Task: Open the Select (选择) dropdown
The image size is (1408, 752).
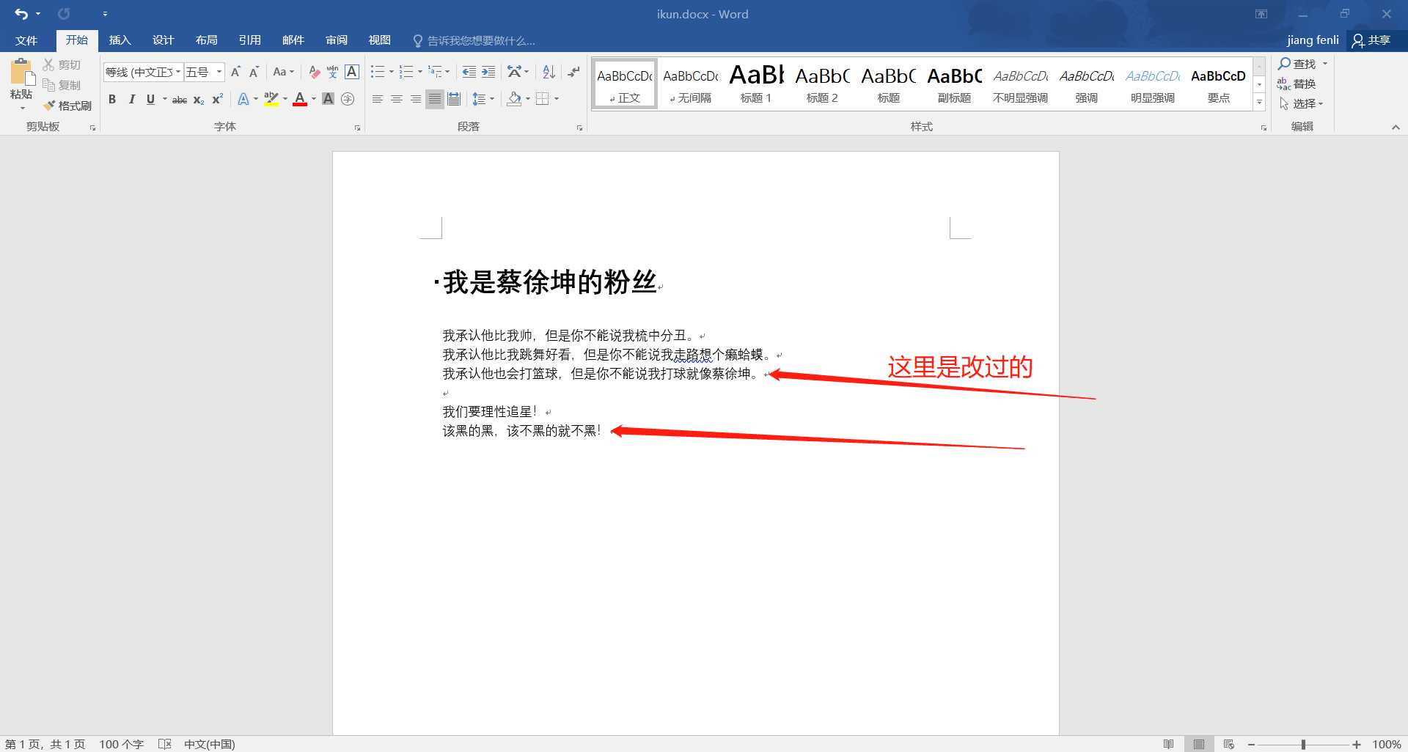Action: pos(1302,103)
